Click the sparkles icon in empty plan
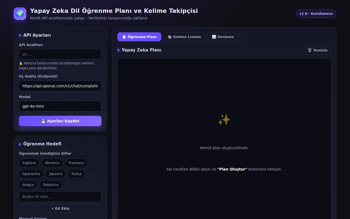 pos(224,120)
